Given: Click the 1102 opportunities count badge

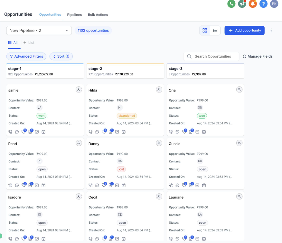Looking at the screenshot, I should (93, 30).
